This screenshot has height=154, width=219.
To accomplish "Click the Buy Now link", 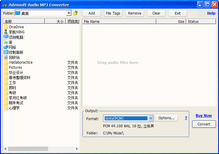I will (x=204, y=116).
